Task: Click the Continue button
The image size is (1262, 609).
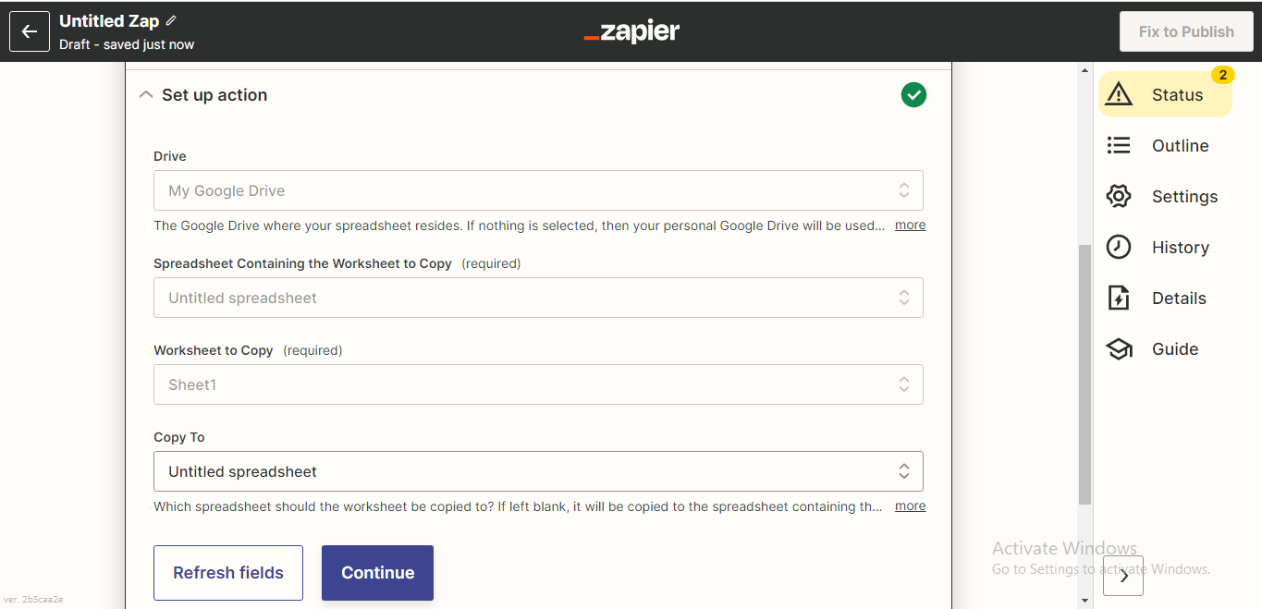Action: [x=377, y=573]
